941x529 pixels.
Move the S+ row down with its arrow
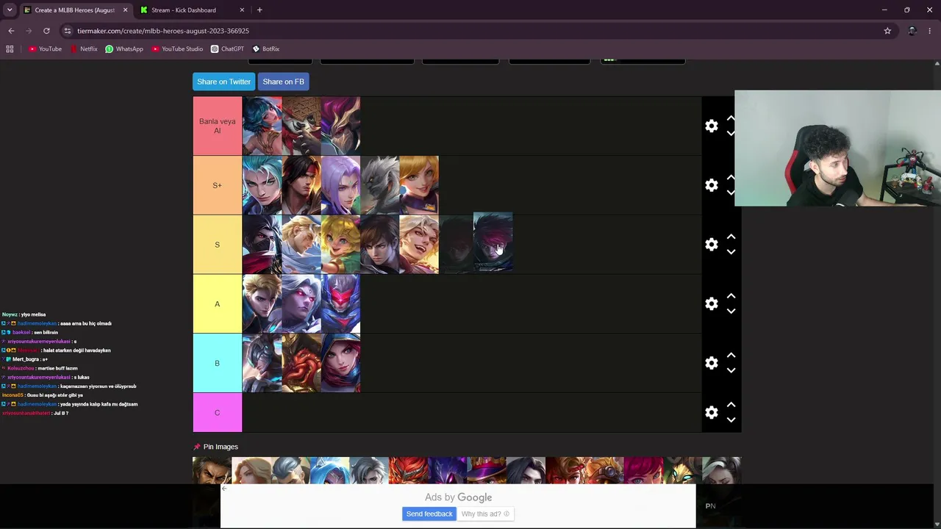coord(731,192)
